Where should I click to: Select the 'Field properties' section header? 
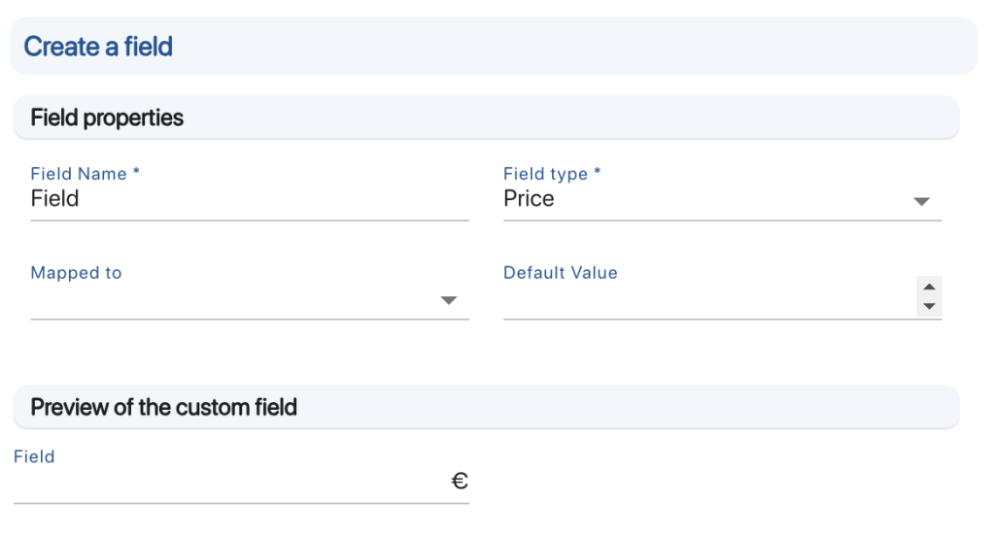(x=107, y=117)
